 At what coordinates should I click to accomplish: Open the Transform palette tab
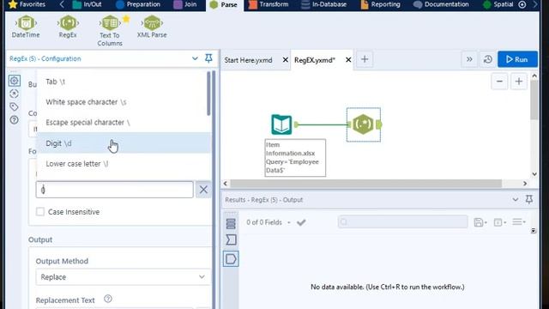pos(268,4)
